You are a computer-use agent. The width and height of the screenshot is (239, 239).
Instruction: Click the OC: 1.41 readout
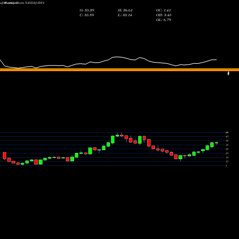click(x=163, y=11)
